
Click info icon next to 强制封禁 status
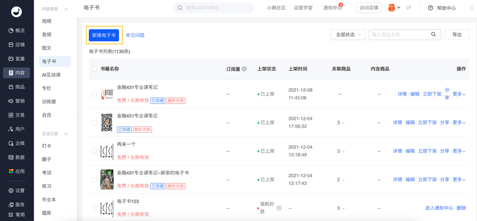pyautogui.click(x=279, y=208)
